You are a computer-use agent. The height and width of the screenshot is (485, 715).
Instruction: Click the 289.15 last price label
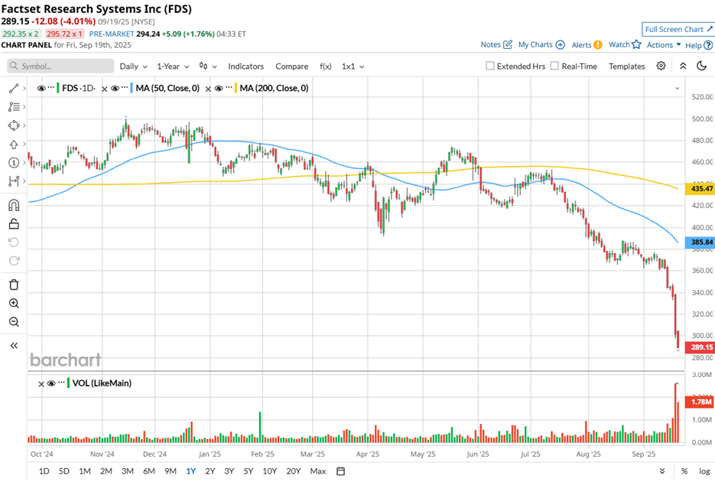pyautogui.click(x=700, y=347)
